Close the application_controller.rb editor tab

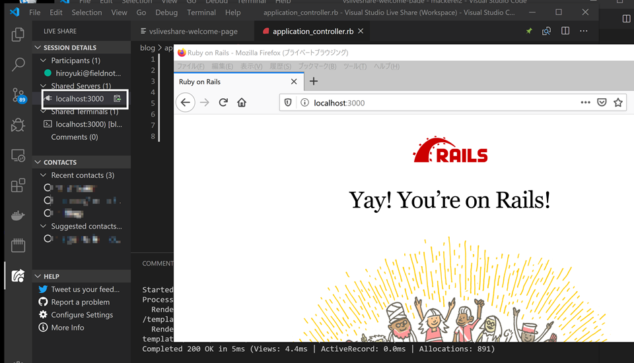[x=361, y=31]
